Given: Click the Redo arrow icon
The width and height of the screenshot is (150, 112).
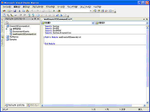Looking at the screenshot, I should click(x=38, y=11).
